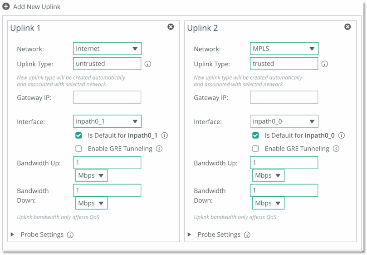The image size is (367, 255).
Task: Open the MPLS network dropdown
Action: 284,49
